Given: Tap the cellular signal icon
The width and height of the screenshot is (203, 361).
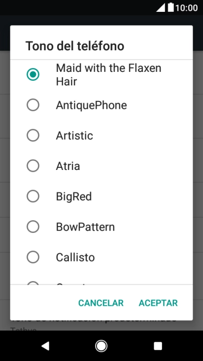Looking at the screenshot, I should coord(161,7).
